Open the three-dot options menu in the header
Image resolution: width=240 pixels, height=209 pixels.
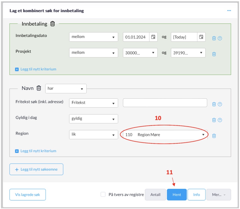tap(229, 10)
